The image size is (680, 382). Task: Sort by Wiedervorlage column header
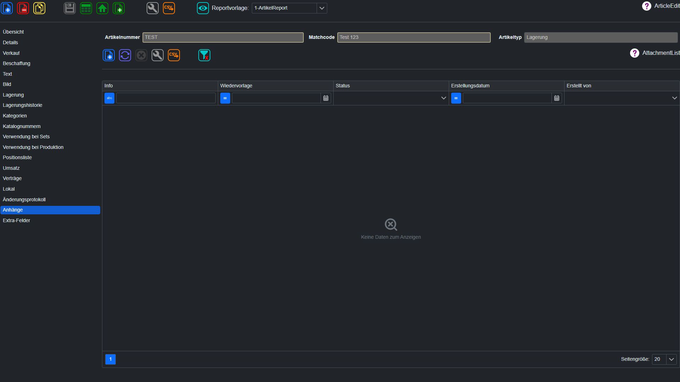pos(276,86)
